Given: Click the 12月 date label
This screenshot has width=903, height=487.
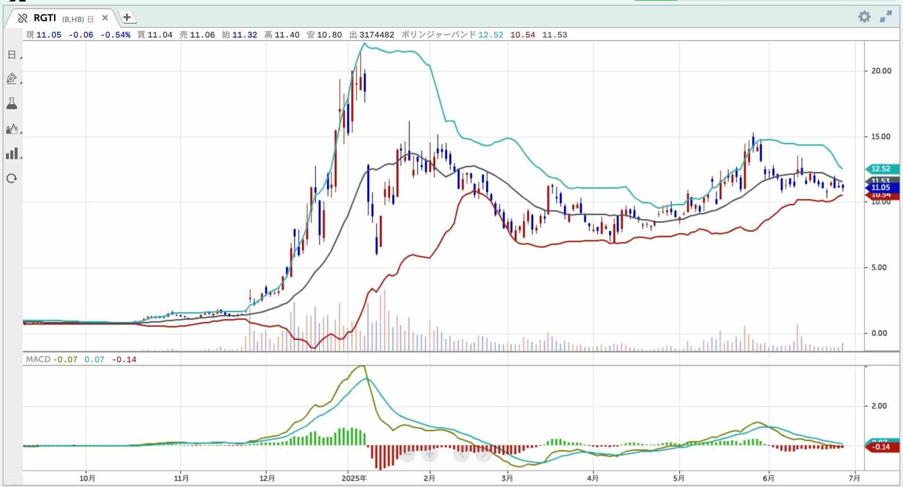Looking at the screenshot, I should pyautogui.click(x=267, y=477).
